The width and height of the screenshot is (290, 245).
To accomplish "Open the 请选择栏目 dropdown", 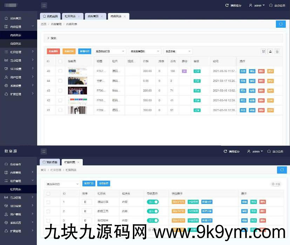I will 62,184.
